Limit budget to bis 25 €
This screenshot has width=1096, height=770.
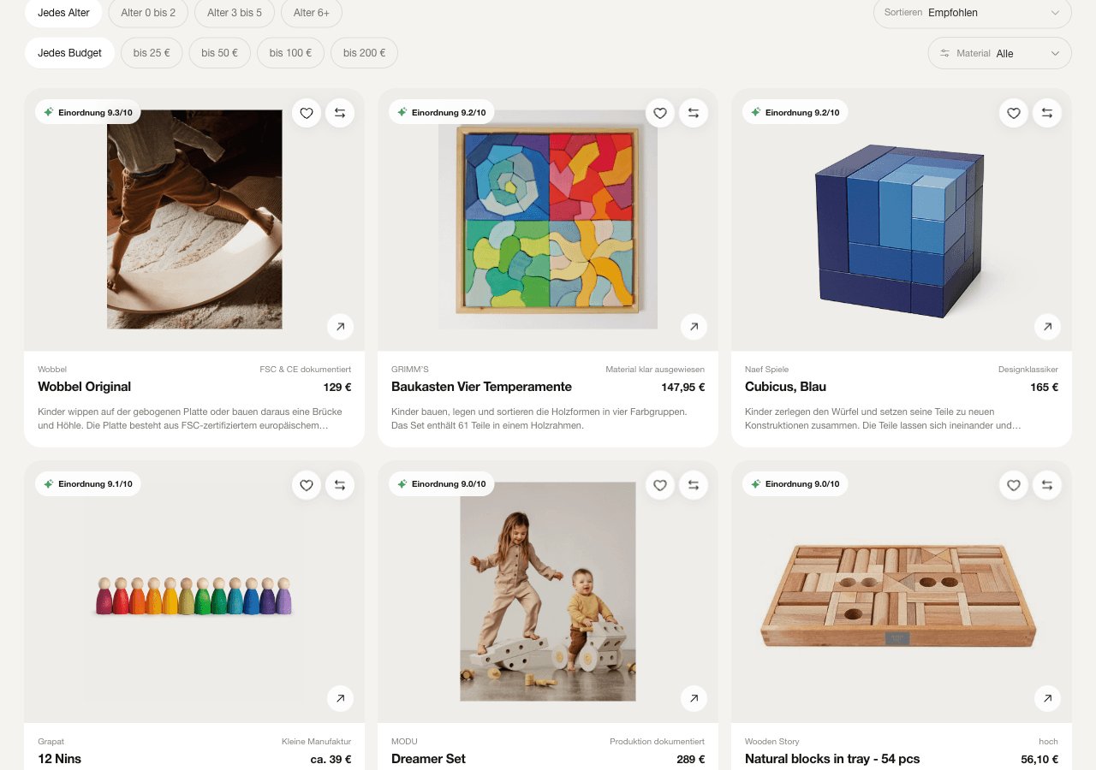(152, 53)
